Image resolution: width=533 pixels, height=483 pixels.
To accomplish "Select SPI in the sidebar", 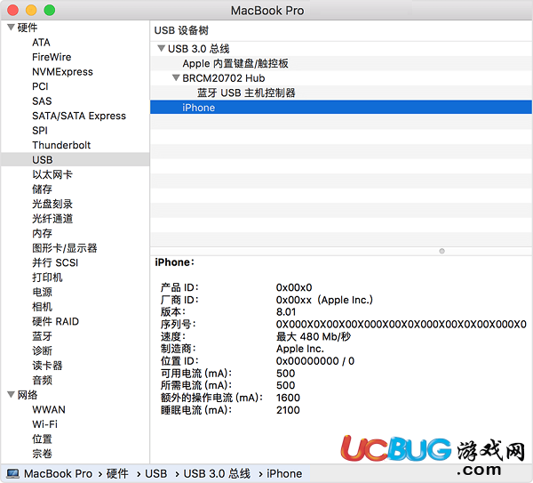I will (40, 131).
